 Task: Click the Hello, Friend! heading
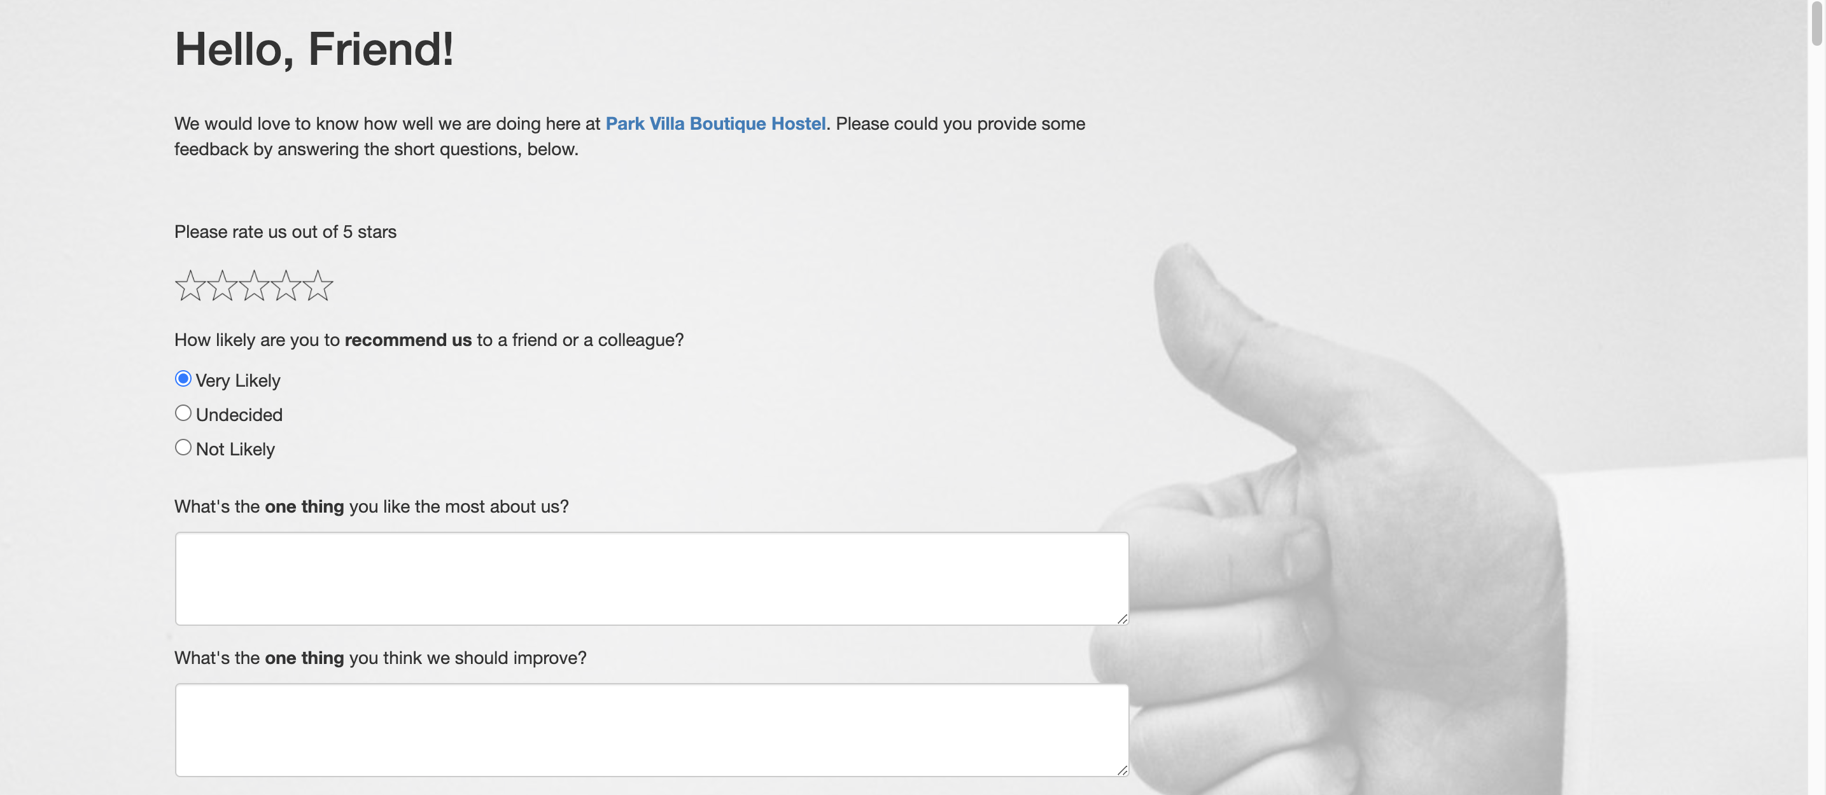pyautogui.click(x=315, y=48)
